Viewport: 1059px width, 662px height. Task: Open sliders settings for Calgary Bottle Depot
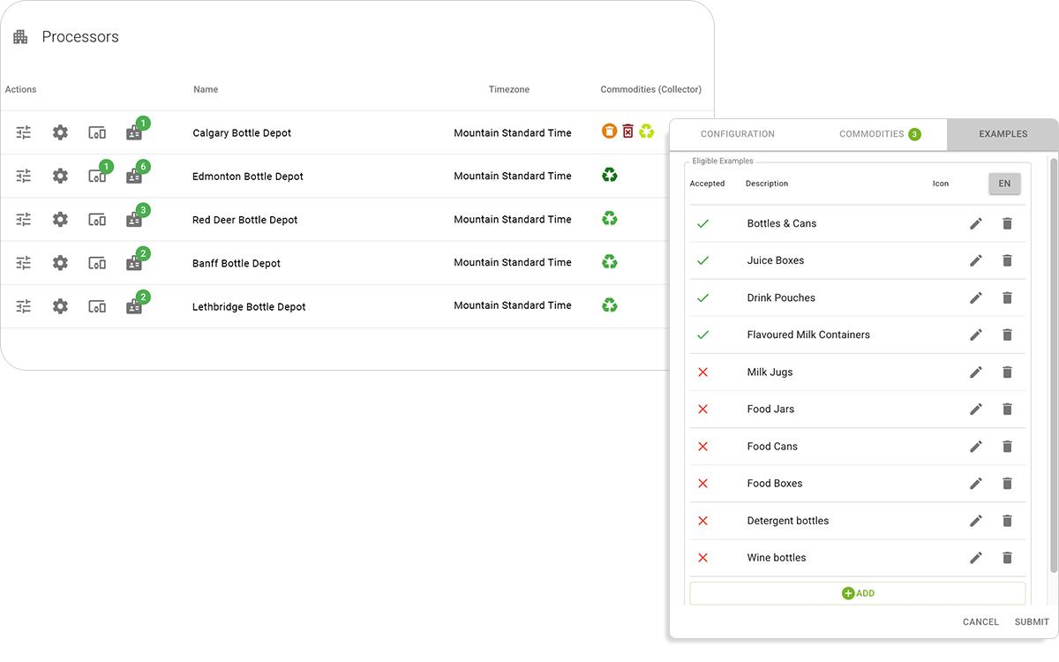pos(24,132)
